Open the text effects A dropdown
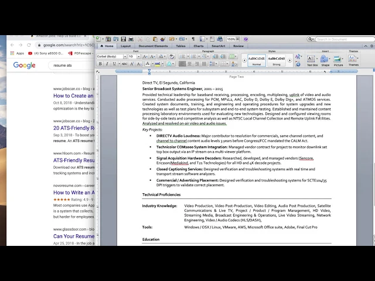Viewport: 375px width, 281px height. (x=169, y=64)
